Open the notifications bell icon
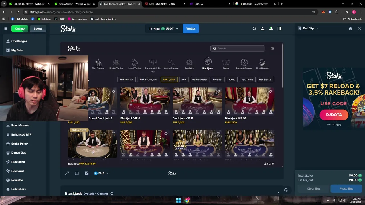The image size is (365, 205). point(271,28)
